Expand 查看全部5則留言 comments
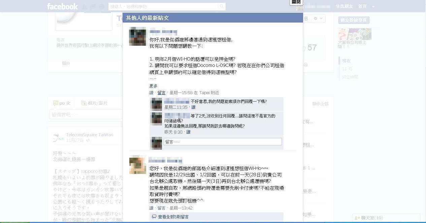426x223 pixels. click(173, 217)
